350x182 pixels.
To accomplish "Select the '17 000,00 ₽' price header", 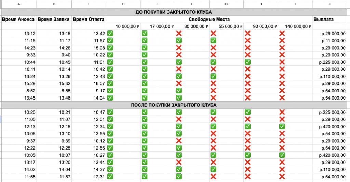I will pos(158,26).
